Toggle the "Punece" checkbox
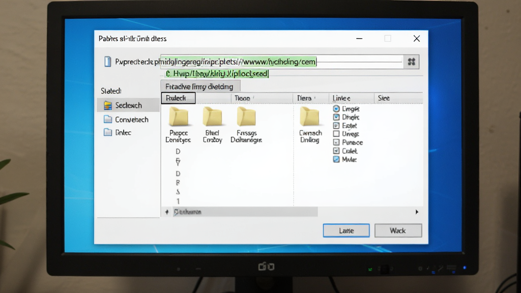 (336, 142)
